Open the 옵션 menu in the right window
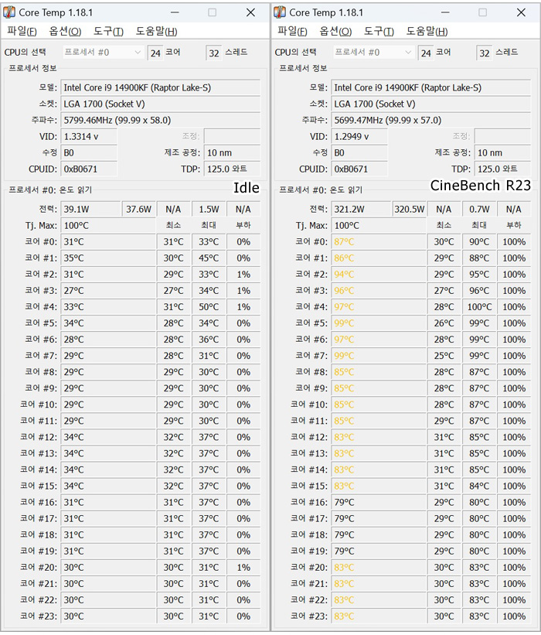 (x=335, y=31)
